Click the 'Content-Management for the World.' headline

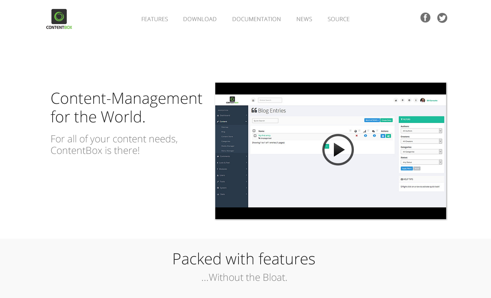126,107
